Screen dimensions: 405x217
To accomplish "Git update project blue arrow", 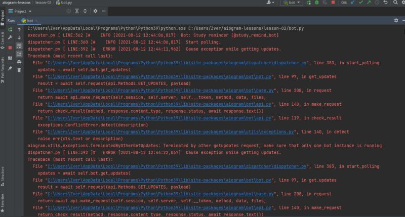I will tap(352, 3).
